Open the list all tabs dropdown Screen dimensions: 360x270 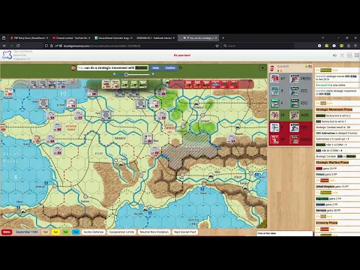(322, 37)
